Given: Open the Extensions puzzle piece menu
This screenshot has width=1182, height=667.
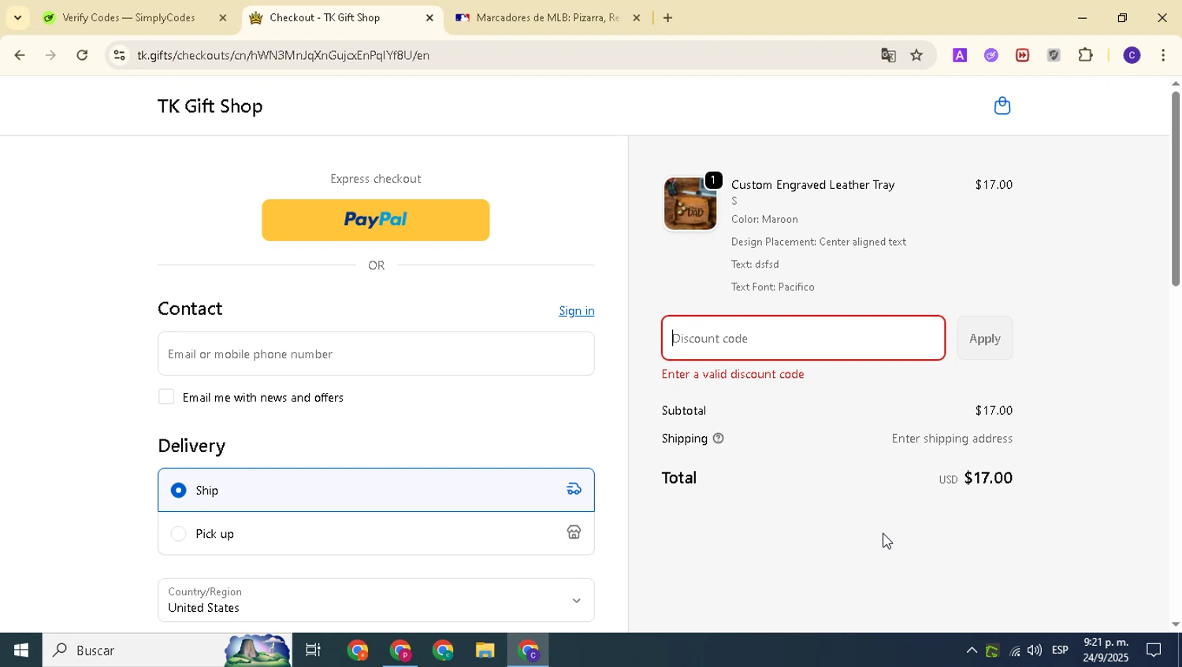Looking at the screenshot, I should tap(1086, 55).
